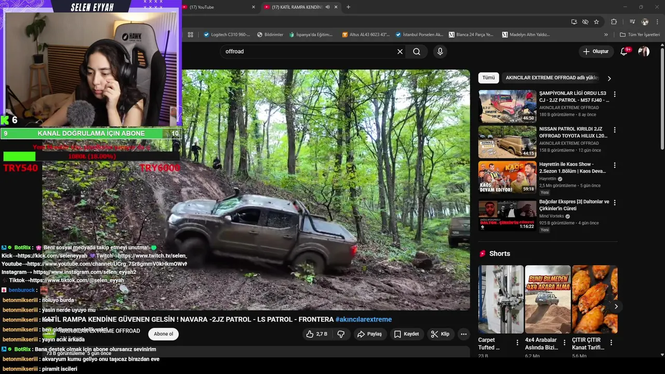Open the Bağcılar Ekspres 1:16:22 thumbnail
This screenshot has width=665, height=374.
[x=507, y=215]
